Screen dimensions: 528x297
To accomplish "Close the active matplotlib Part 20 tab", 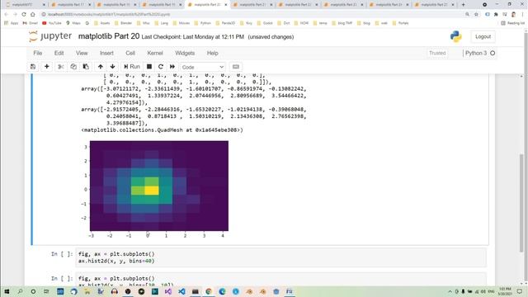I will (x=226, y=5).
